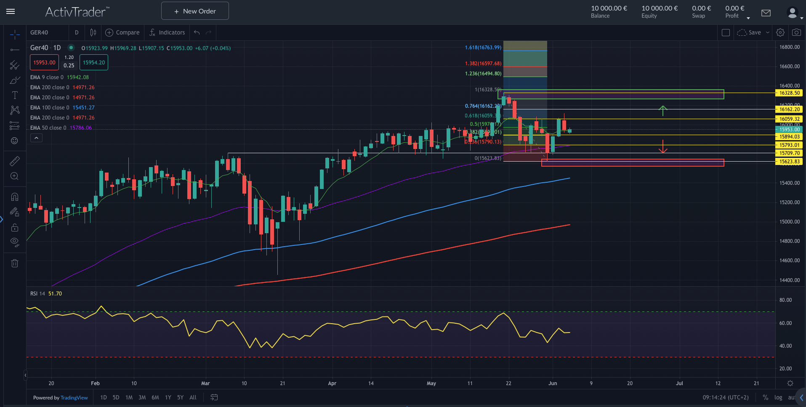The height and width of the screenshot is (407, 806).
Task: Open the XABCD pattern tool
Action: [14, 110]
